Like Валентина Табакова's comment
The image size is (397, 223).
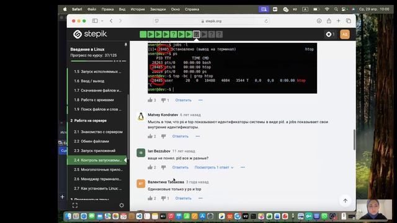tap(150, 198)
